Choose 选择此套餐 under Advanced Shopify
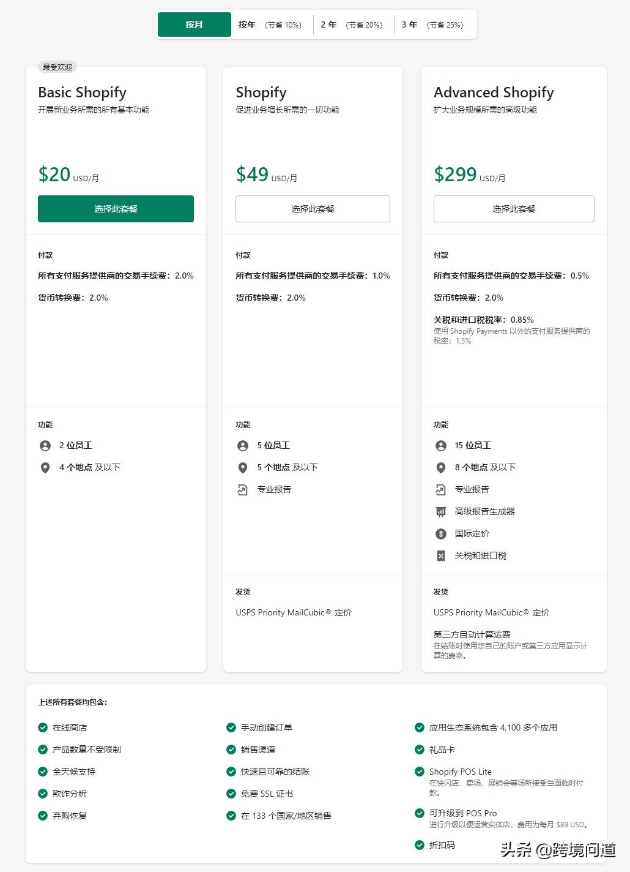The height and width of the screenshot is (872, 630). point(513,209)
